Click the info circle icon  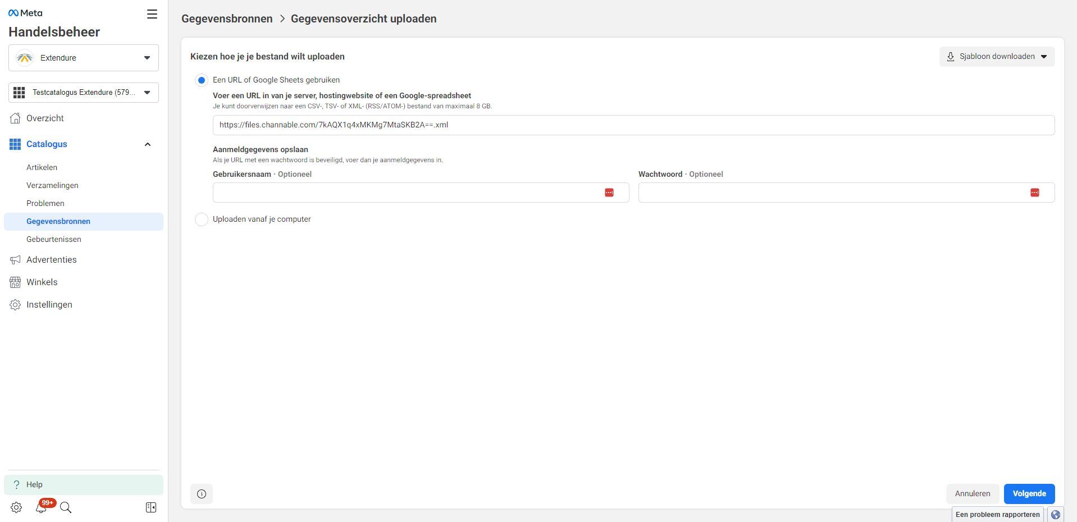tap(202, 494)
